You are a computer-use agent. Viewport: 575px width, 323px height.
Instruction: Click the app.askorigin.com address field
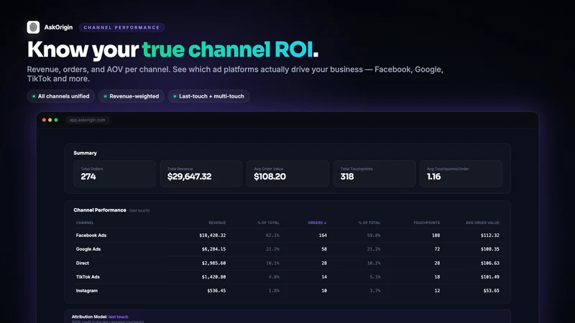(x=87, y=120)
